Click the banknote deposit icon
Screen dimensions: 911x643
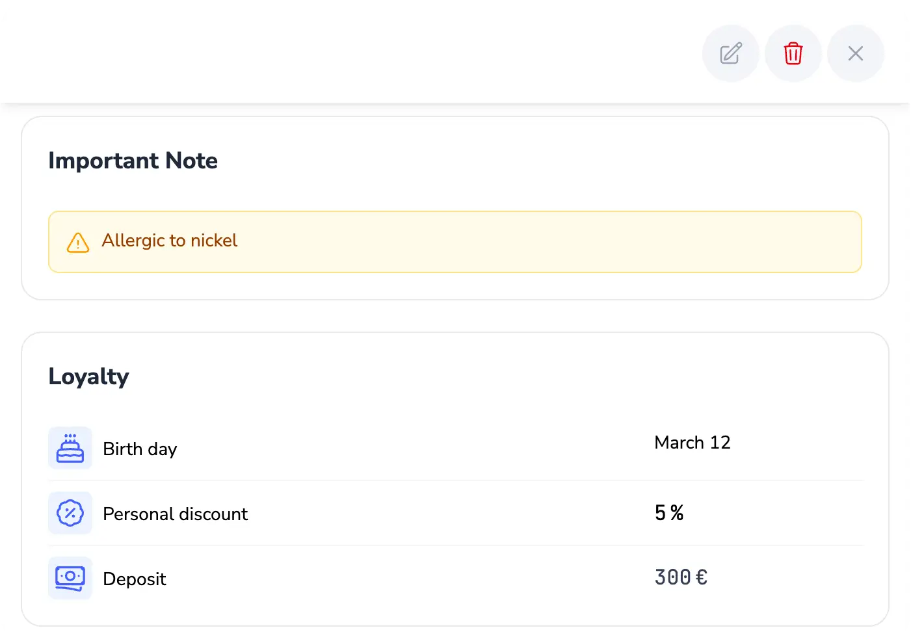click(70, 578)
